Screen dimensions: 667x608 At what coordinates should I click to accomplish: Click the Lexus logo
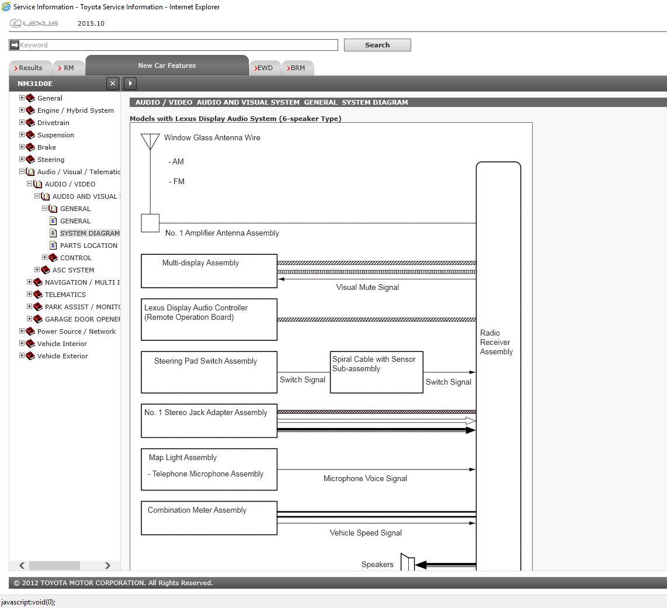34,23
